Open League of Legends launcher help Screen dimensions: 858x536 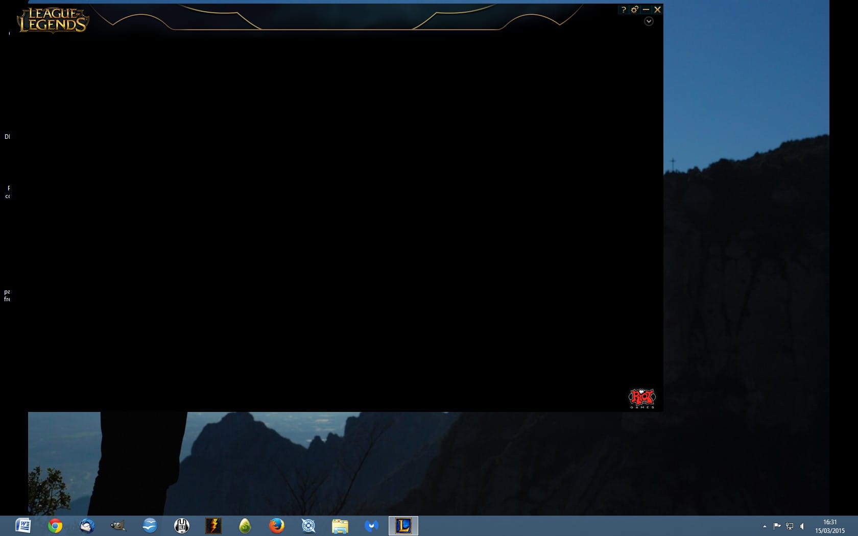pos(624,10)
